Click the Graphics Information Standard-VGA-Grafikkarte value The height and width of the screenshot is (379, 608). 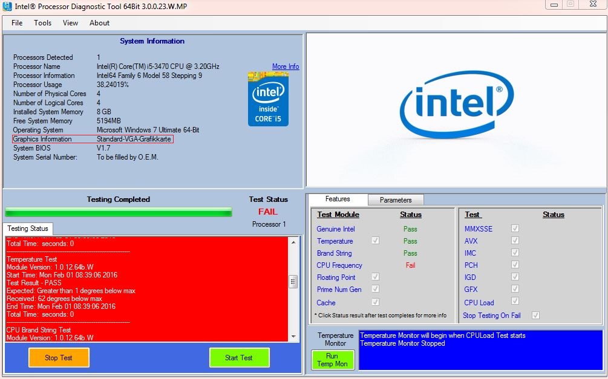click(x=134, y=139)
